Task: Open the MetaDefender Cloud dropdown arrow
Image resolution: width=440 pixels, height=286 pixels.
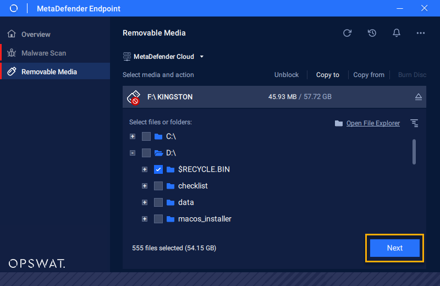Action: click(201, 57)
